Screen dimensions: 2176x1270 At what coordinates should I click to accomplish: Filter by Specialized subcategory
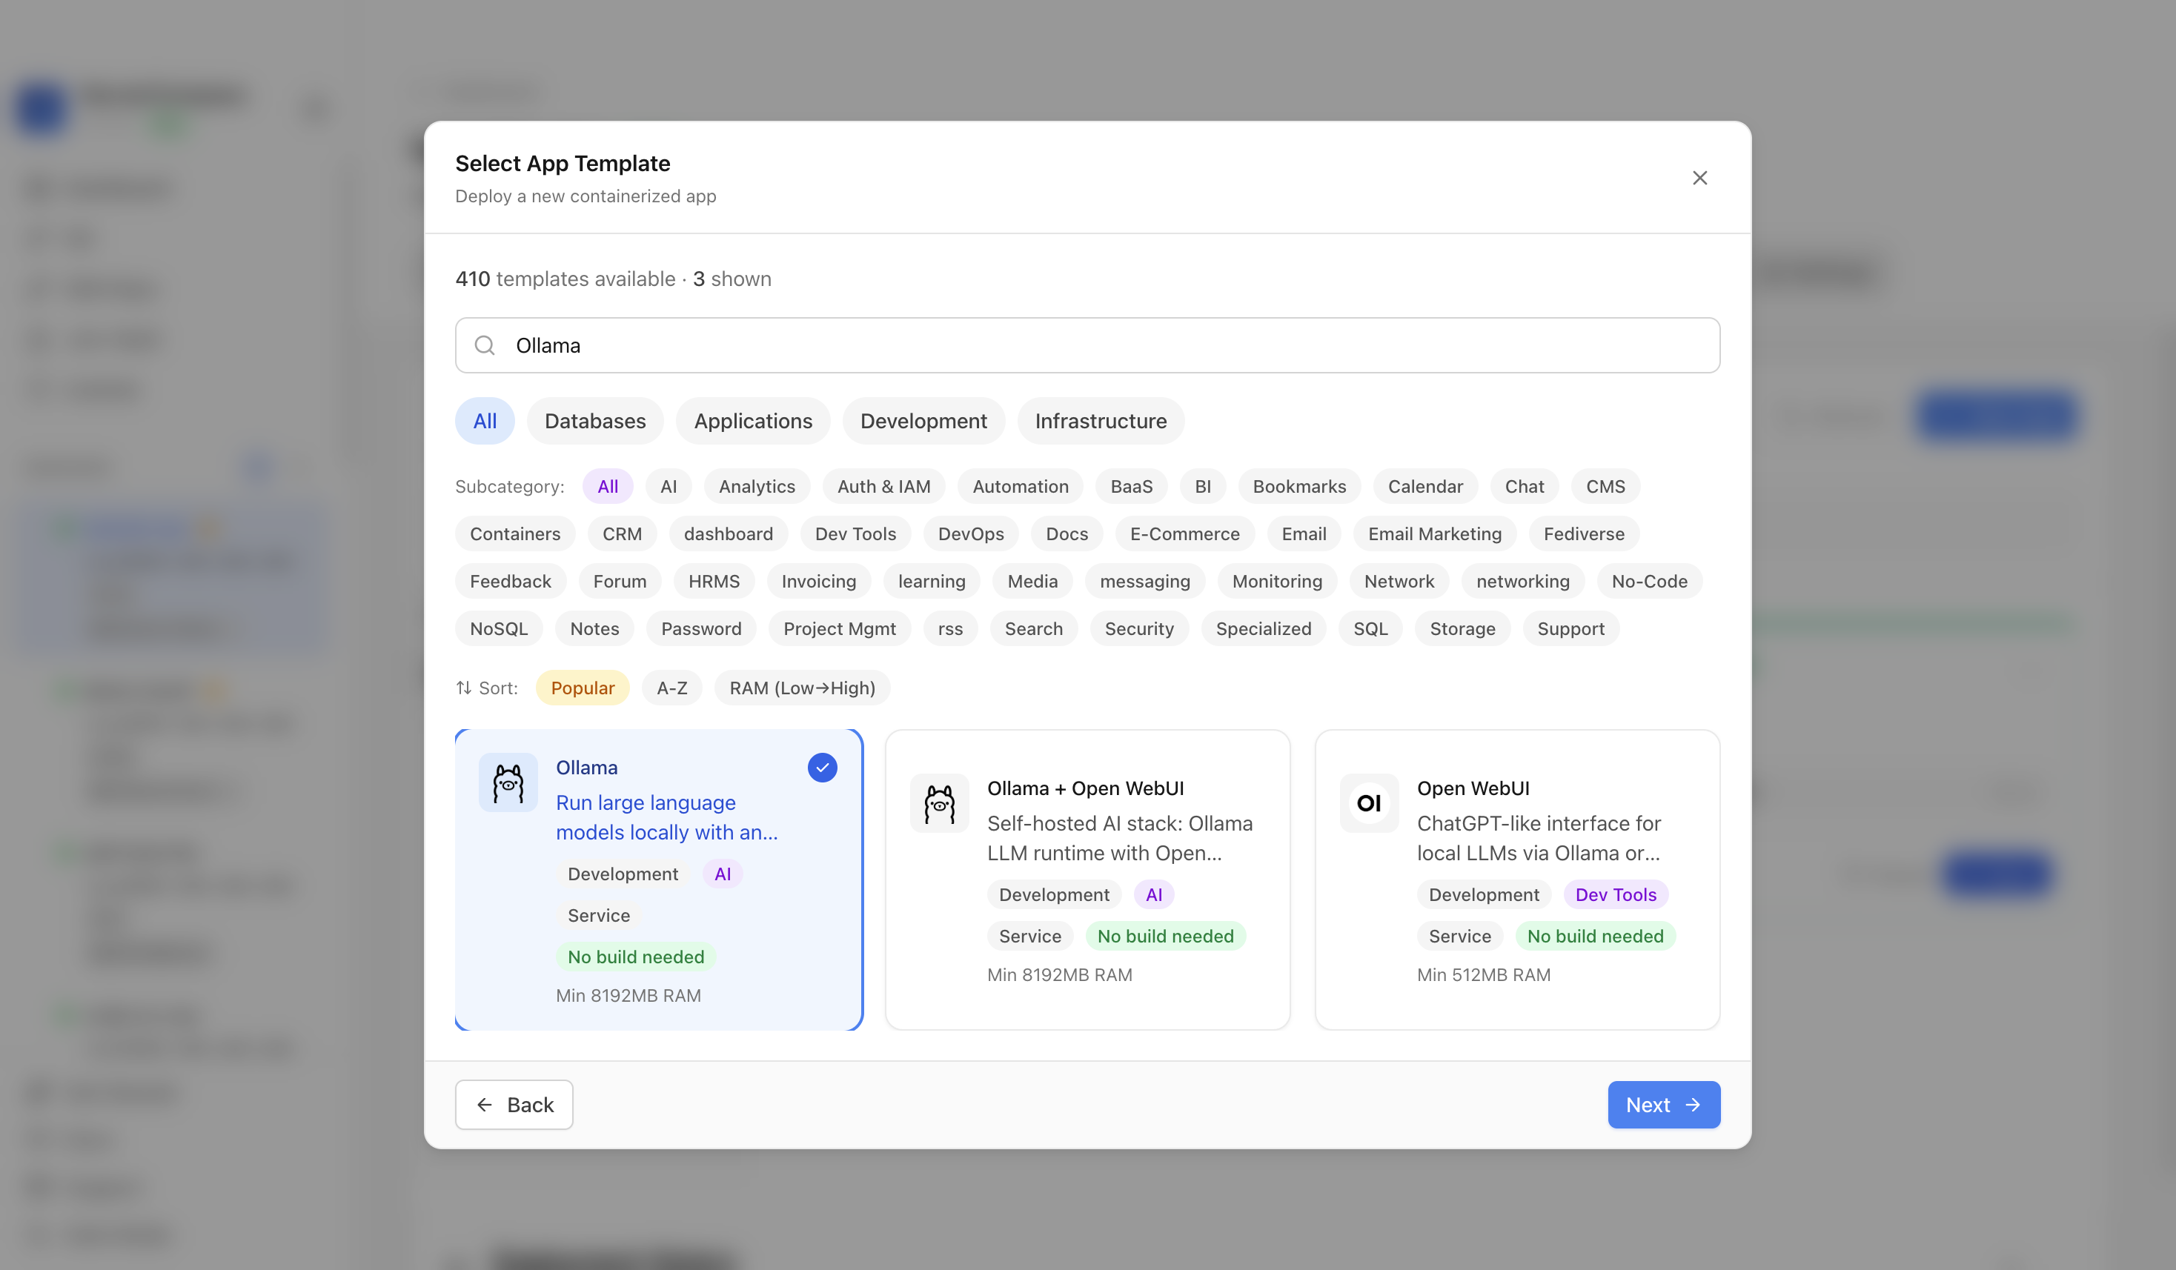pyautogui.click(x=1264, y=629)
